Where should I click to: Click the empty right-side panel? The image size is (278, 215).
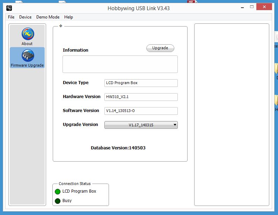pyautogui.click(x=232, y=114)
